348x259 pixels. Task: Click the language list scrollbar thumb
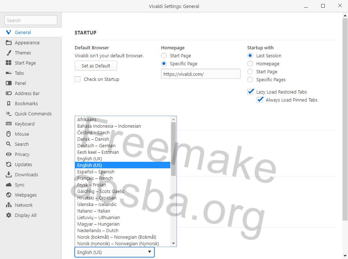pyautogui.click(x=173, y=149)
